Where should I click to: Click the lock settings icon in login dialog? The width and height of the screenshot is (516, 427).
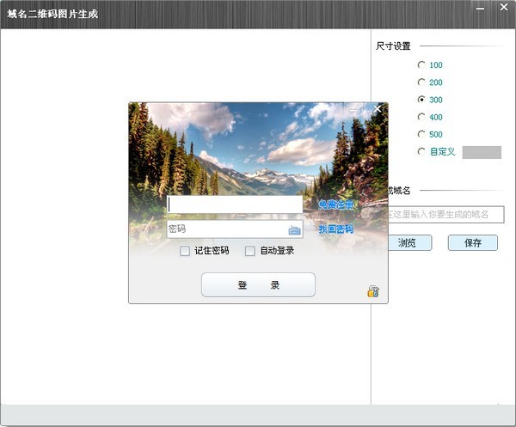point(372,291)
